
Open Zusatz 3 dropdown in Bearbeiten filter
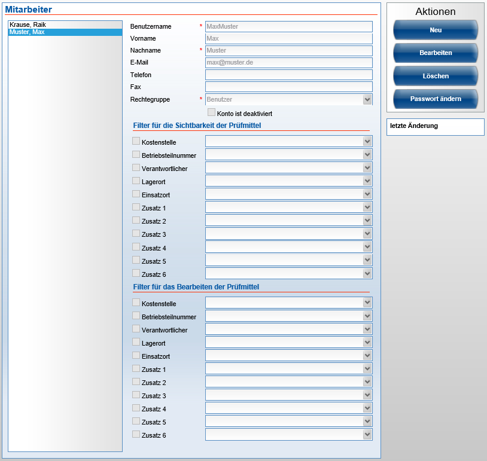click(289, 395)
